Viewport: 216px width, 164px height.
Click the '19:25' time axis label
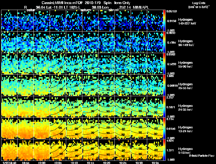point(123,163)
